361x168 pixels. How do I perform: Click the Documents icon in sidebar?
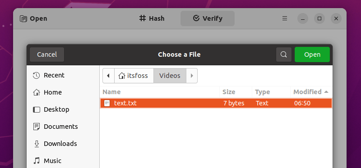pos(37,127)
